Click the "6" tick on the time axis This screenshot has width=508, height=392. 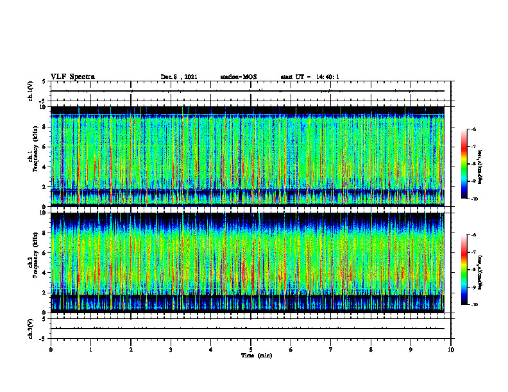(291, 350)
